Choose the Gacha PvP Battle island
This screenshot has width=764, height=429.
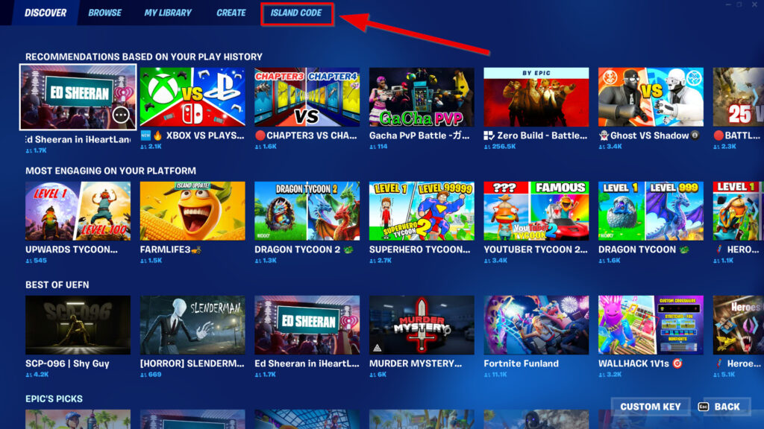422,98
